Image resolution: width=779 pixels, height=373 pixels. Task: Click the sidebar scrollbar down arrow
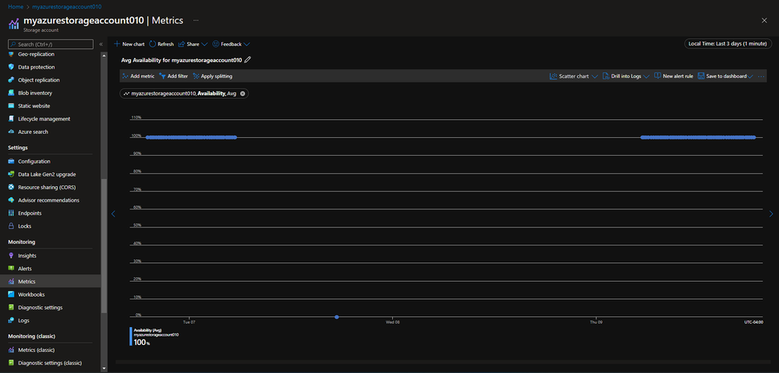click(104, 368)
